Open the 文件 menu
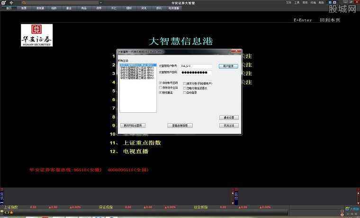This screenshot has height=218, width=360. (289, 2)
